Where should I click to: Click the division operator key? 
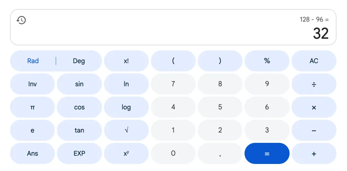tap(314, 84)
